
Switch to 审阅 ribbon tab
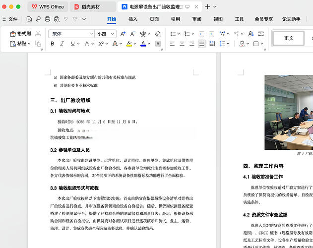point(197,19)
